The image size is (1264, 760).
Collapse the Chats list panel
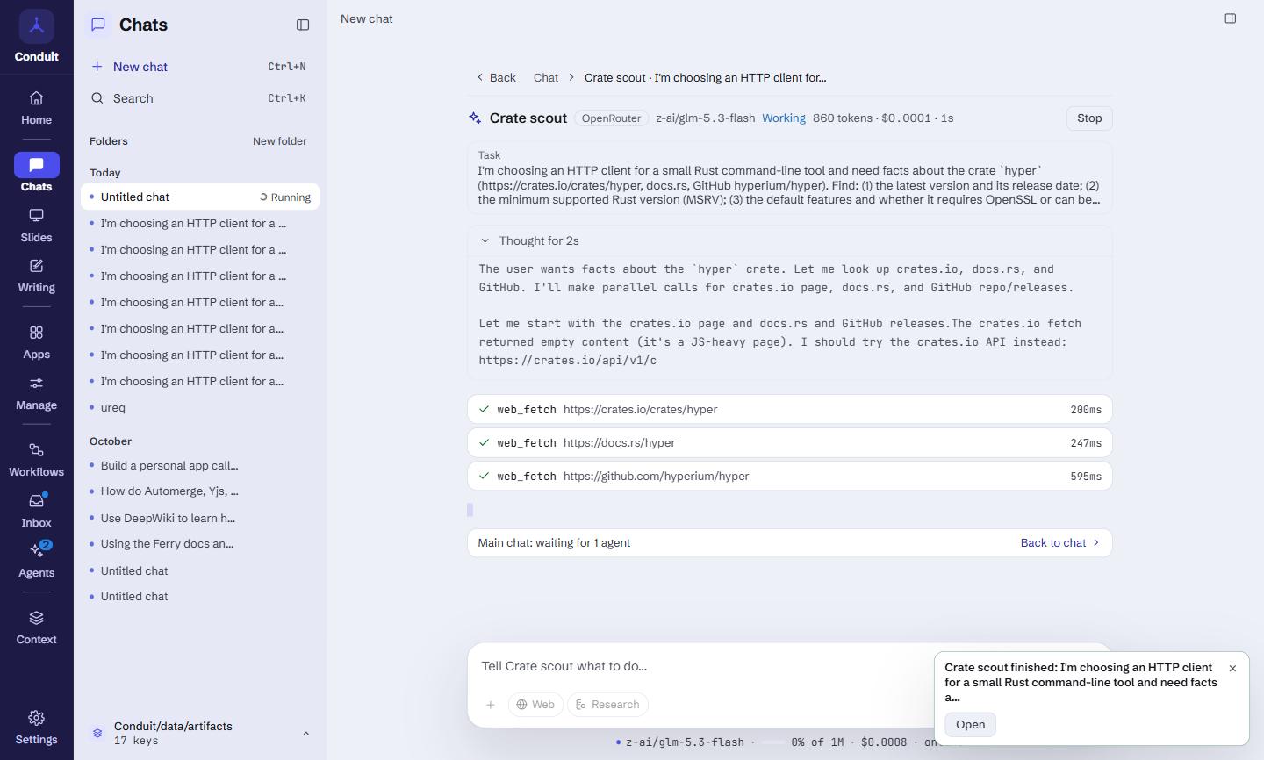(x=303, y=25)
